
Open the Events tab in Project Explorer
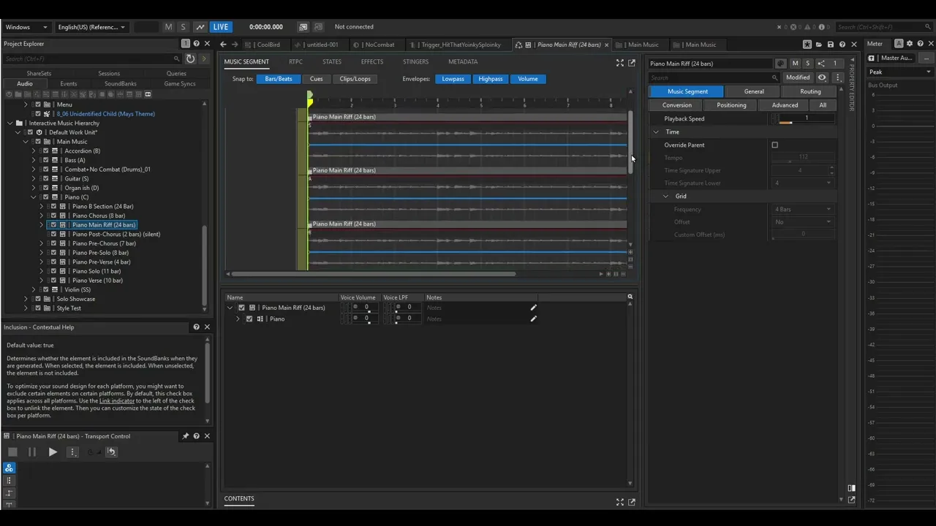click(68, 84)
